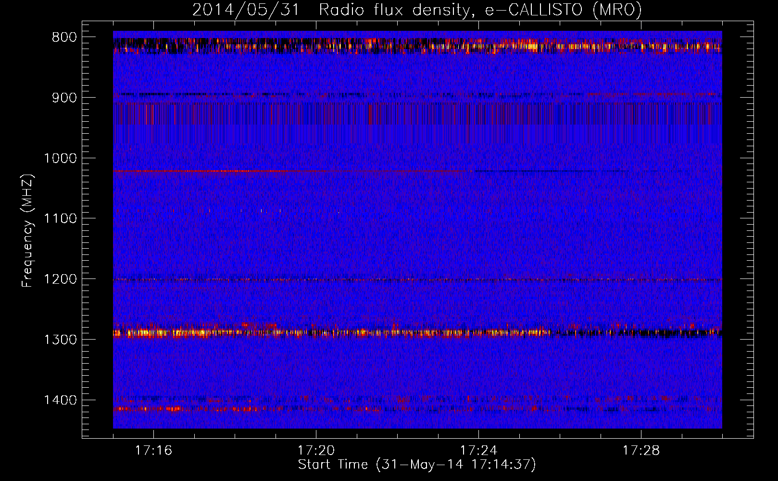Select the 1100 frequency tick label

(x=60, y=218)
